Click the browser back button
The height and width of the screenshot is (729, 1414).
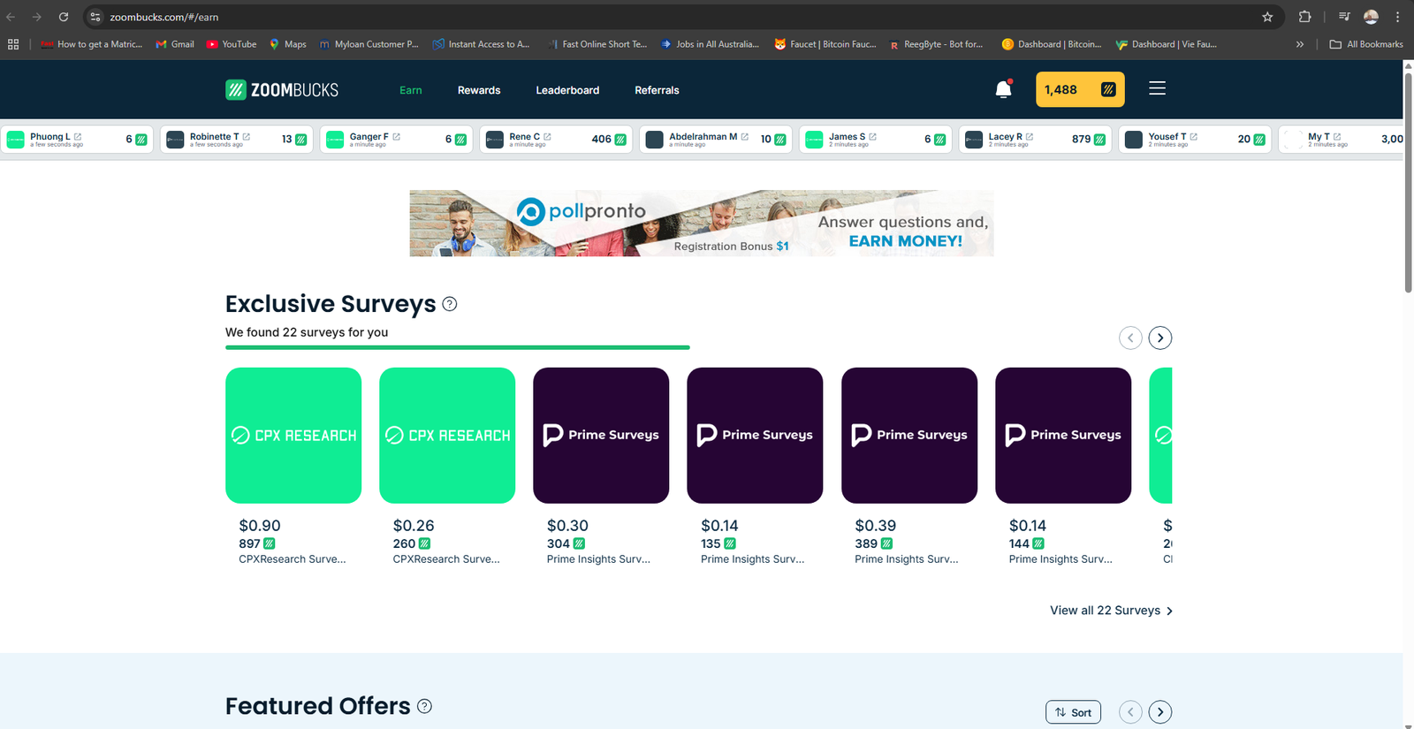click(x=11, y=17)
